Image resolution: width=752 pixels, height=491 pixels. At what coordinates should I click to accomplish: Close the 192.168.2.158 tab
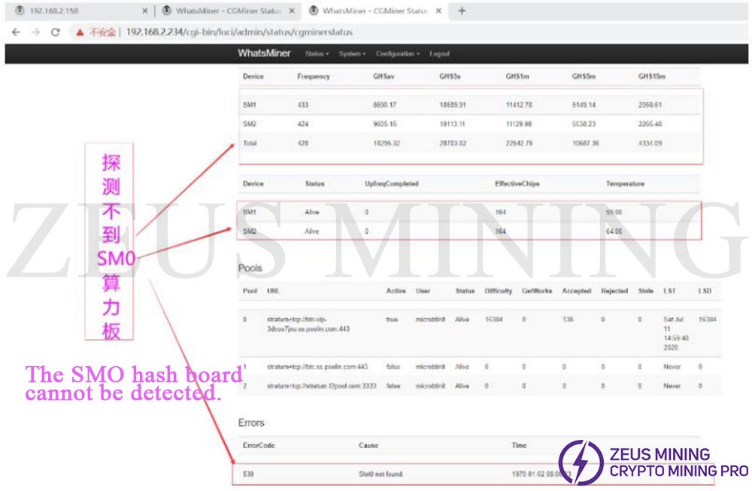point(145,11)
